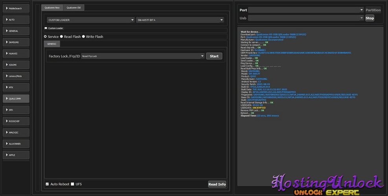Toggle the Auto Reboot checkbox
Image resolution: width=388 pixels, height=196 pixels.
click(x=47, y=184)
